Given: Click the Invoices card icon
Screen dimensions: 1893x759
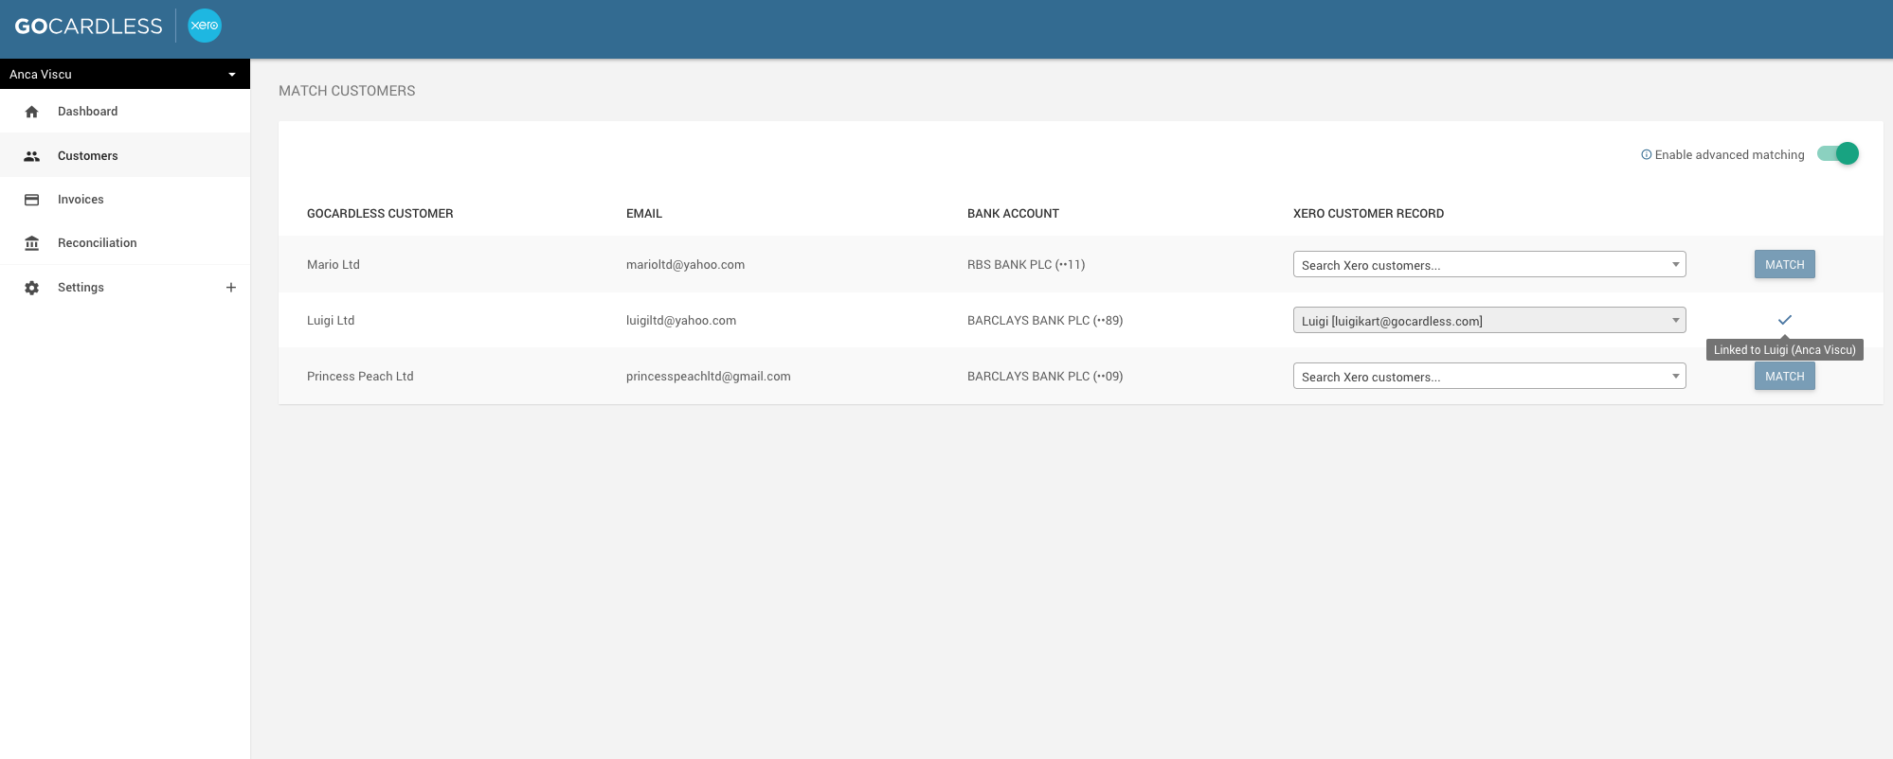Looking at the screenshot, I should [32, 200].
